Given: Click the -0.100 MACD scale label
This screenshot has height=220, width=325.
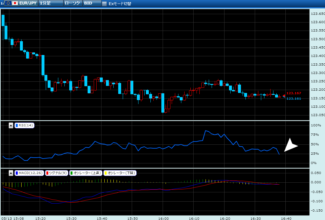Looking at the screenshot, I should click(317, 201).
